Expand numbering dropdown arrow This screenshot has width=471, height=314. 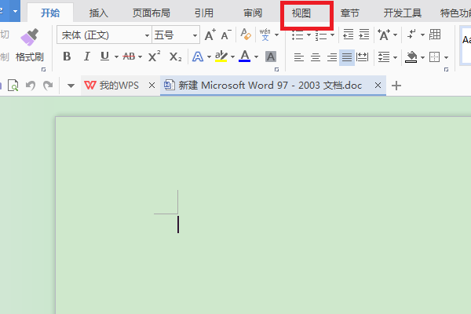(x=332, y=35)
